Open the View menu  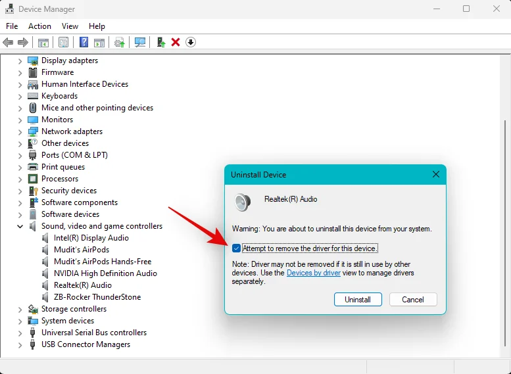(70, 26)
